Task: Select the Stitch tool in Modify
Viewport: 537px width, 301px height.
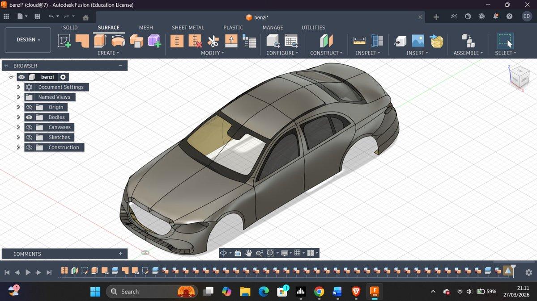Action: click(x=177, y=41)
